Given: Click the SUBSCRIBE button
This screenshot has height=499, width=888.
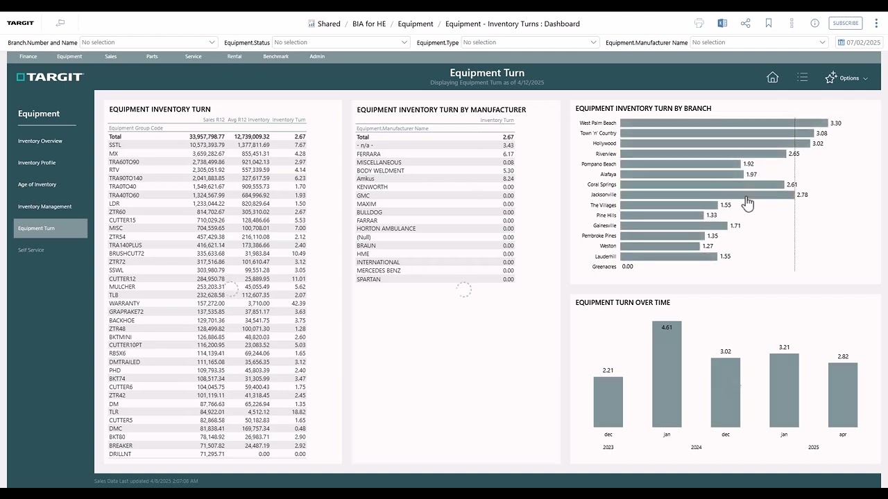Looking at the screenshot, I should pos(846,24).
